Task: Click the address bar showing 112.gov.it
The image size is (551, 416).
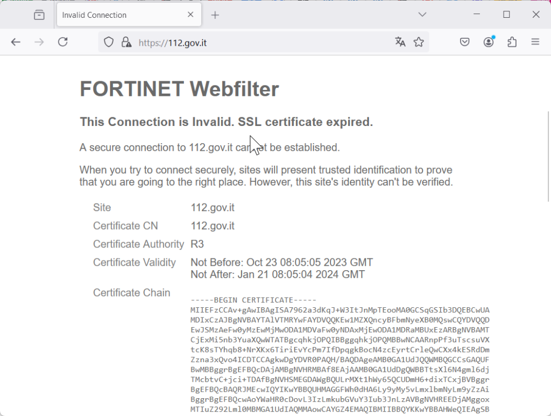Action: [x=258, y=43]
